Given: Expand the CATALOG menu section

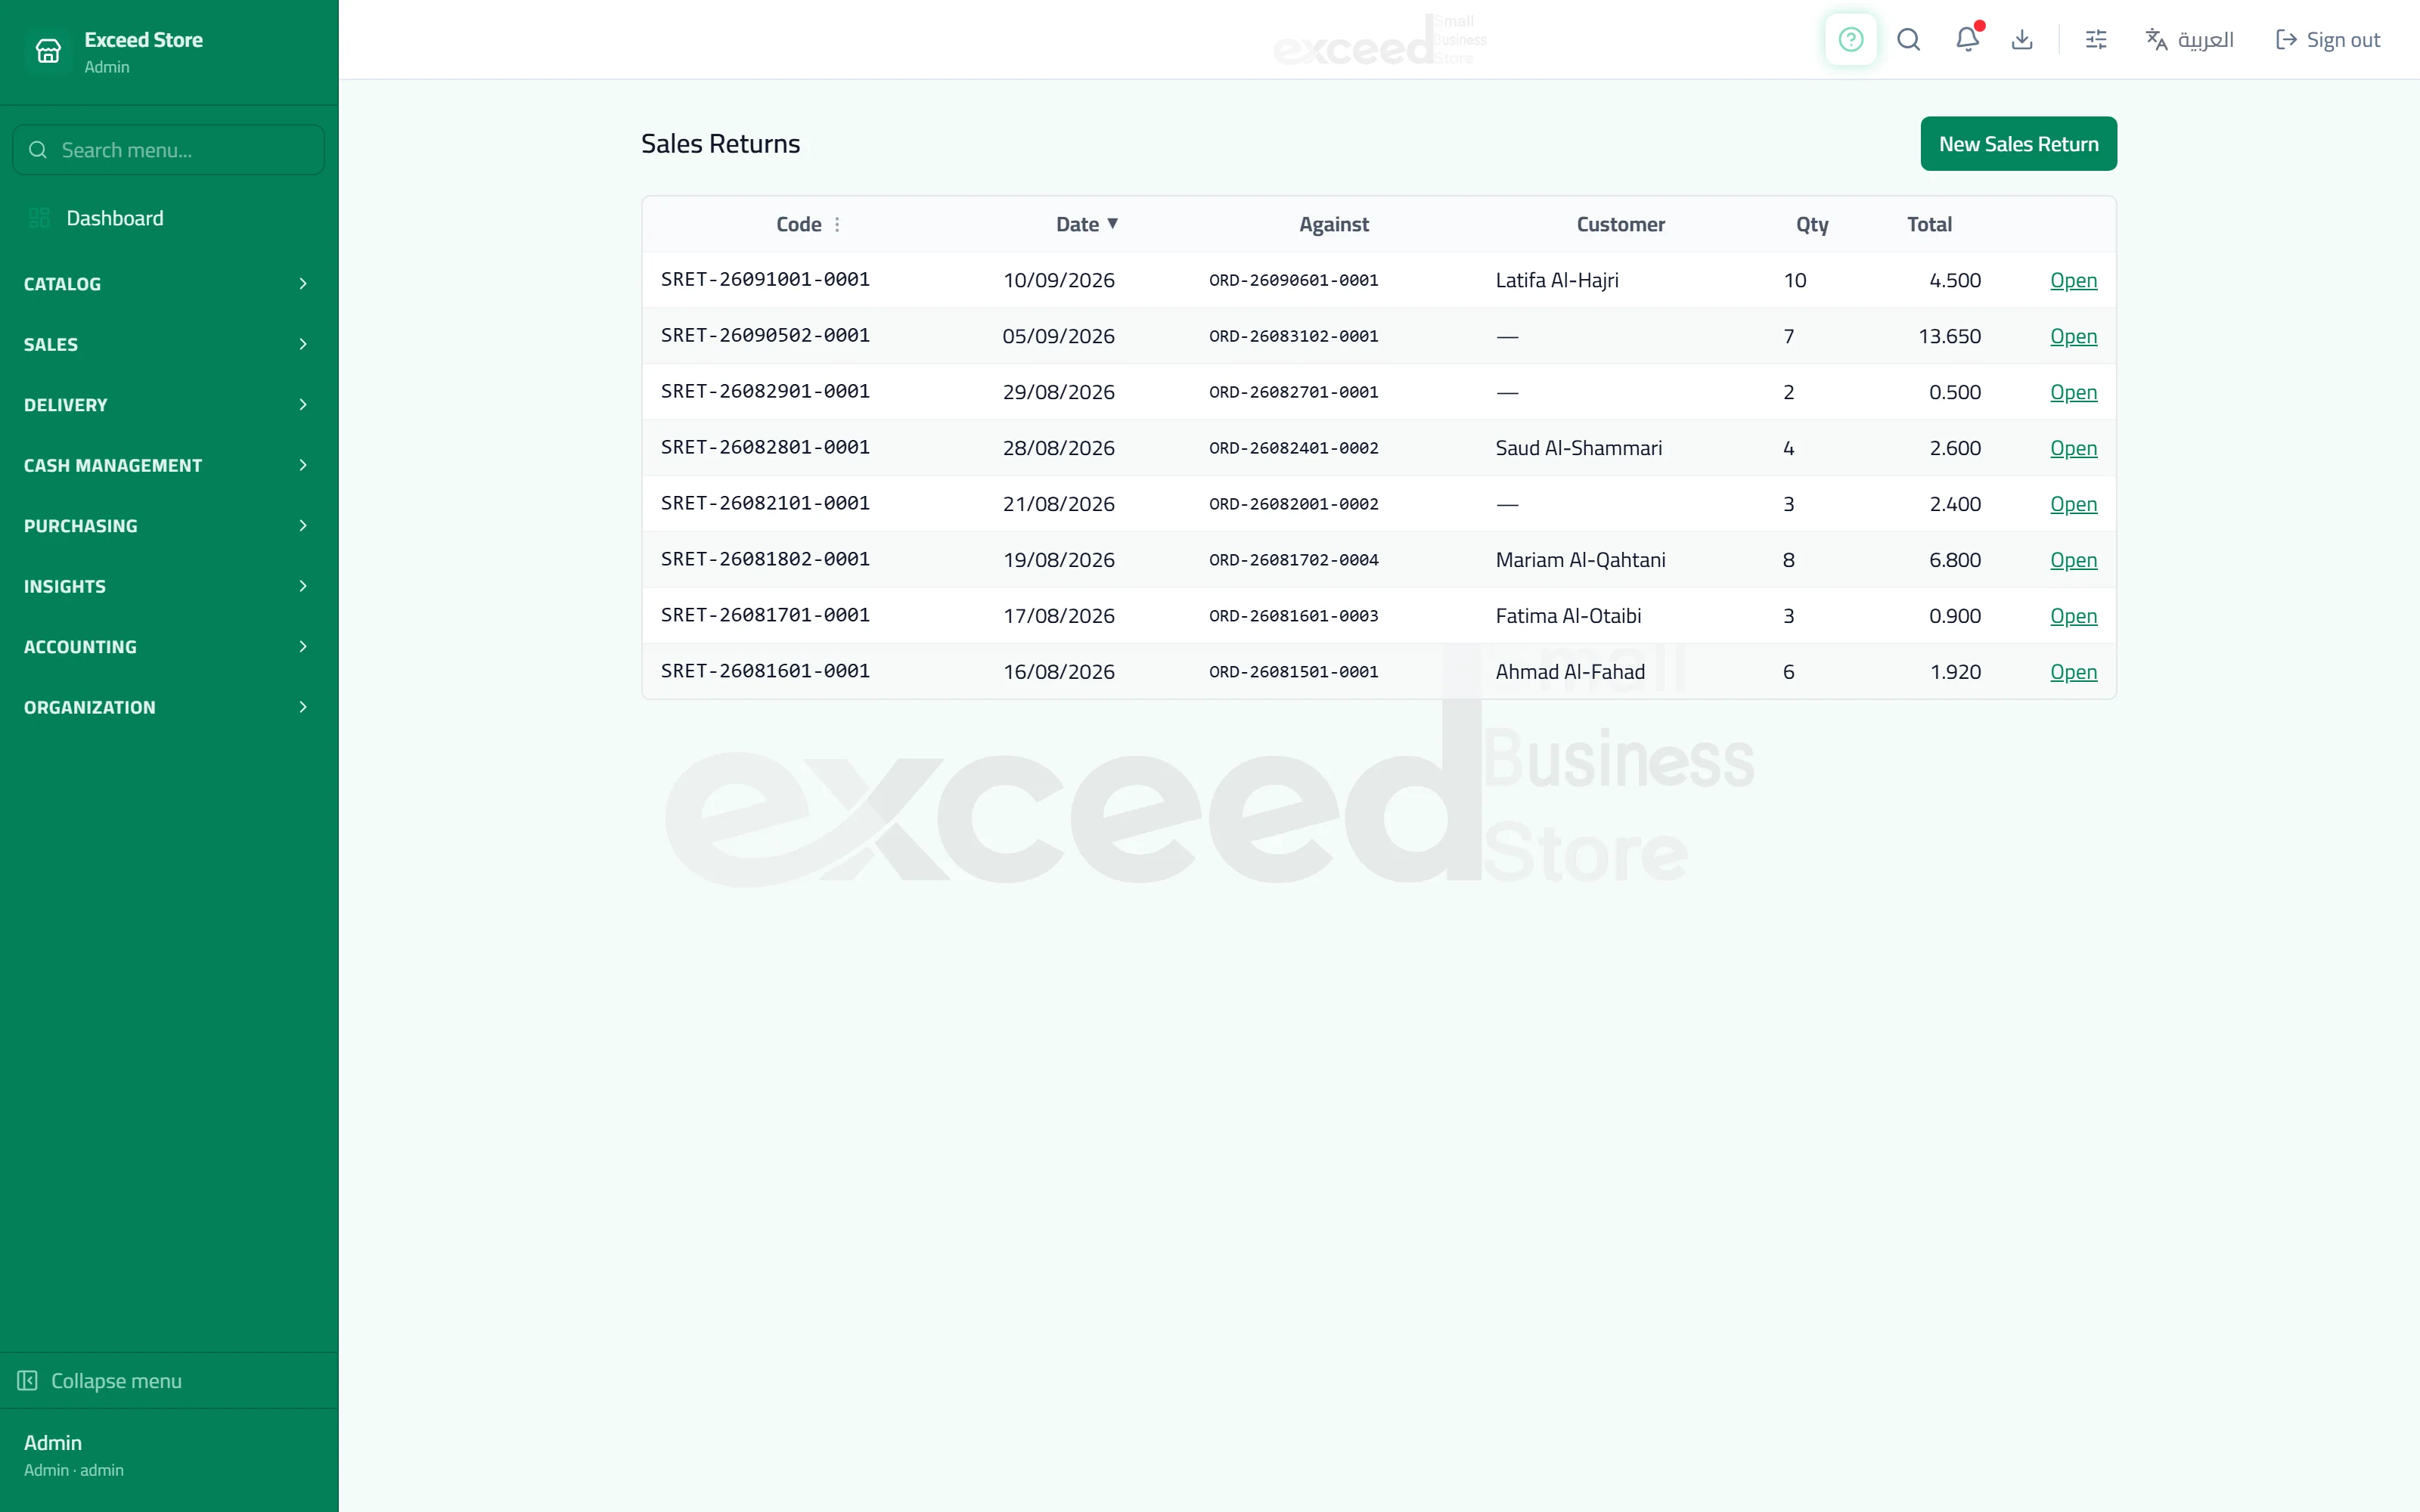Looking at the screenshot, I should (x=168, y=284).
